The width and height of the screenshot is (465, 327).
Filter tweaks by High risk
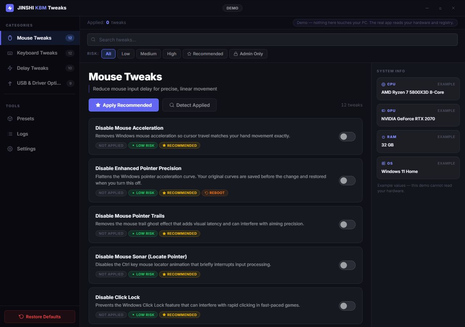click(172, 54)
